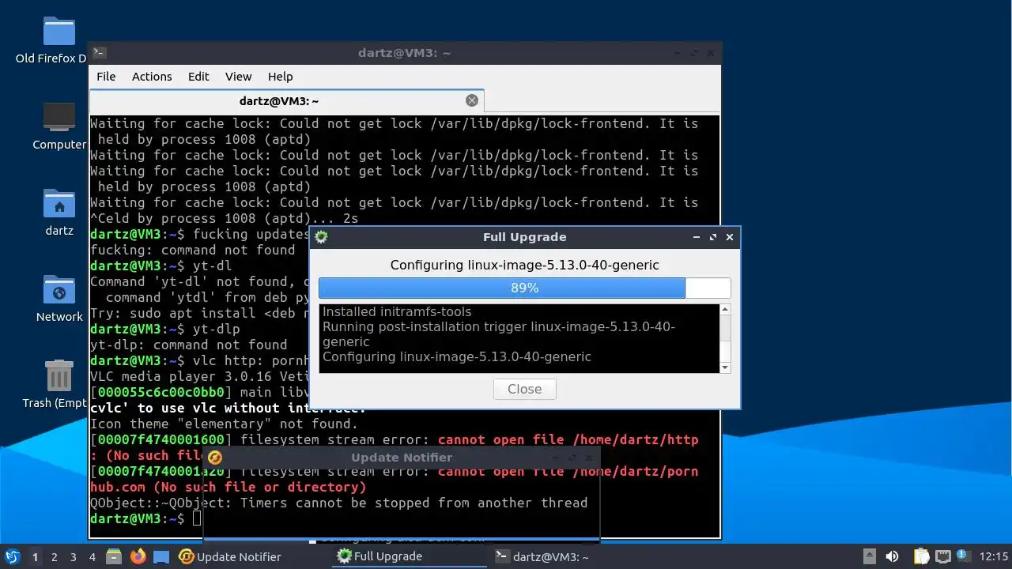Open update notification tray icon

pyautogui.click(x=963, y=556)
